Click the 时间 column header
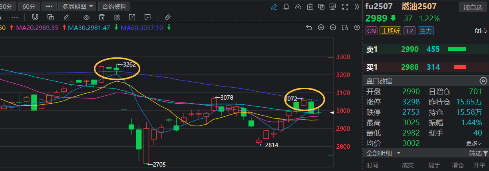This screenshot has width=489, height=171. click(372, 165)
